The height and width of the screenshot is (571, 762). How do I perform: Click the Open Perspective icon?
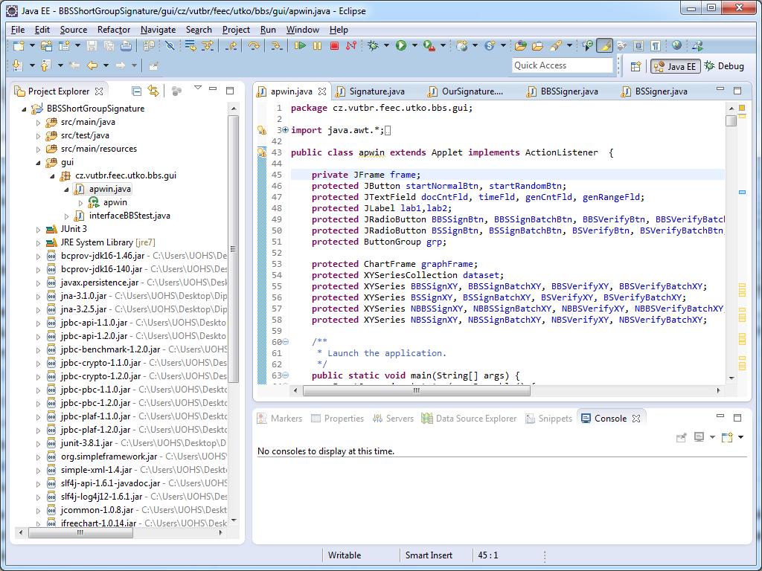pos(635,66)
